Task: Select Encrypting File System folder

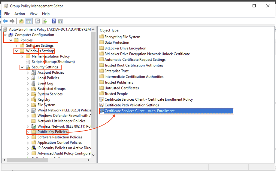Action: click(122, 37)
